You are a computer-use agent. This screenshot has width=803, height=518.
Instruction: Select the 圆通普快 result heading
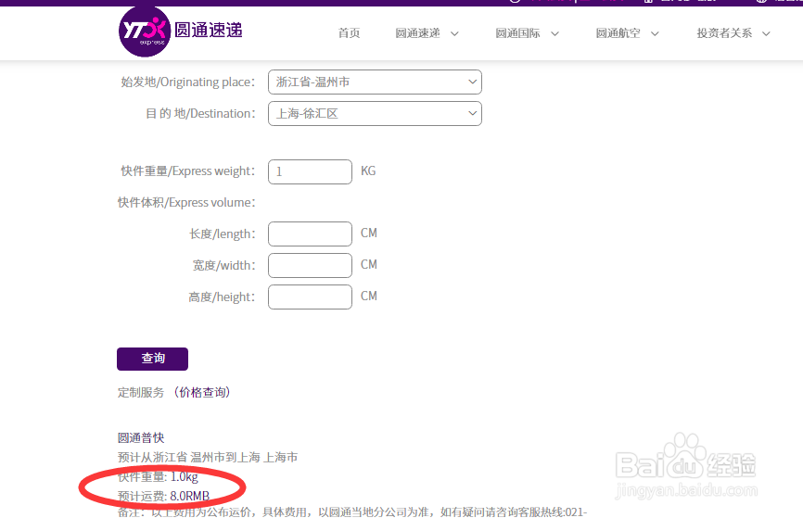(x=141, y=438)
